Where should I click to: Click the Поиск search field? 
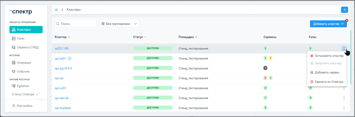76,24
